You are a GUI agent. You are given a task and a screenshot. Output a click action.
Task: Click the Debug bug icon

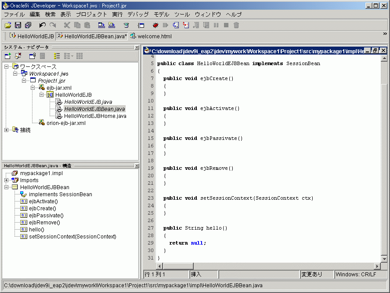click(x=155, y=25)
